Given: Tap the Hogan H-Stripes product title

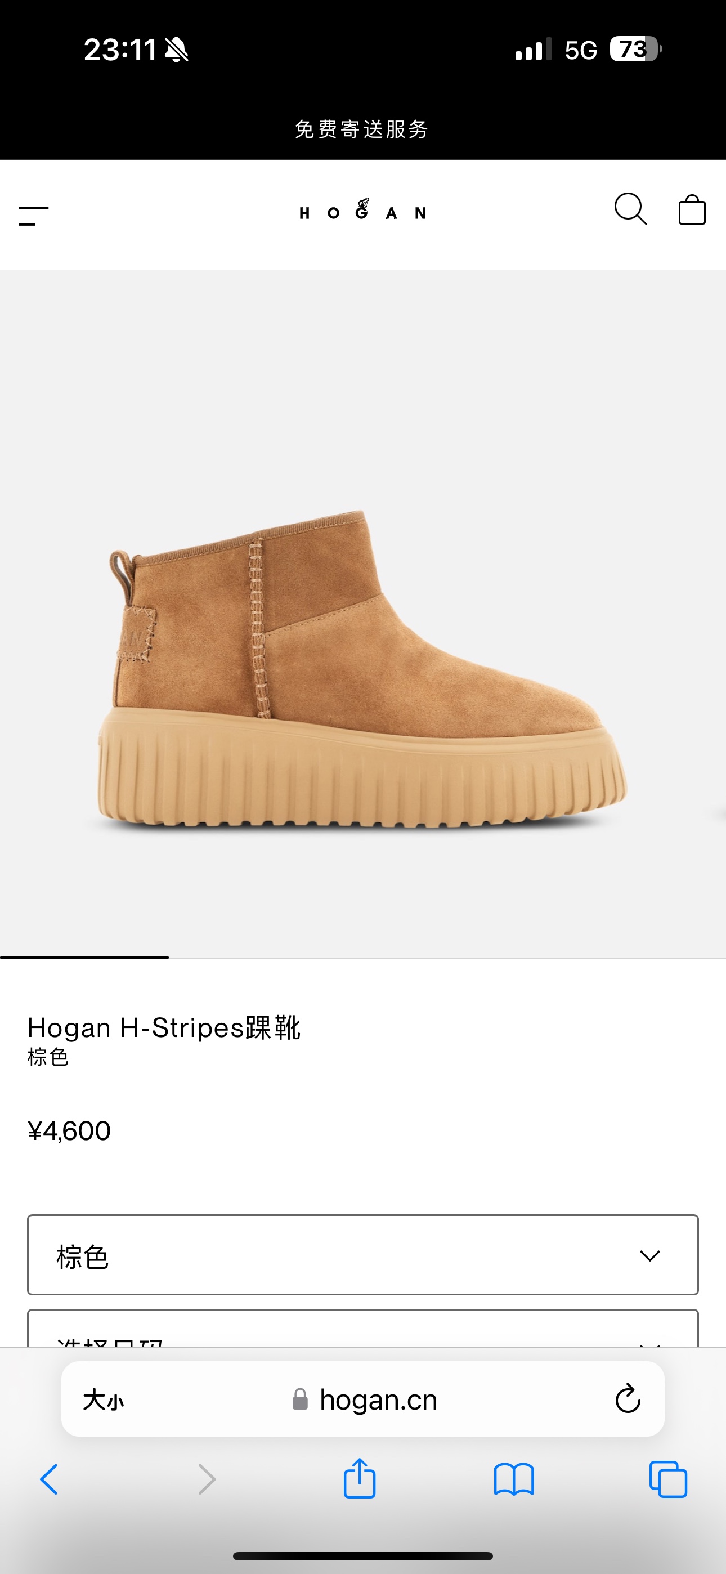Looking at the screenshot, I should 164,1028.
